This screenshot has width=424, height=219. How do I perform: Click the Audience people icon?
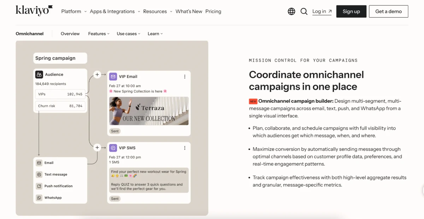pos(39,75)
